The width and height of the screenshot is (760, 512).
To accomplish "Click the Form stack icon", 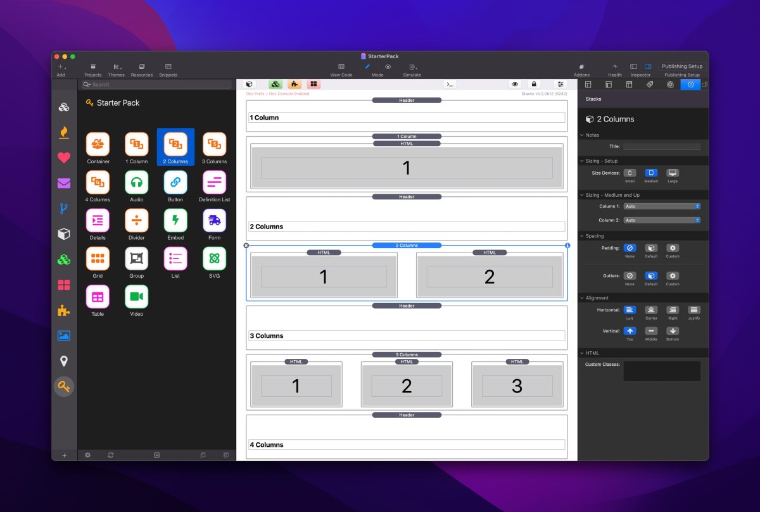I will pos(215,220).
